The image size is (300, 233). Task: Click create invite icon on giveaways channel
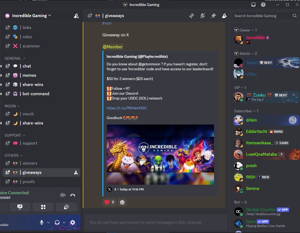[x=76, y=173]
